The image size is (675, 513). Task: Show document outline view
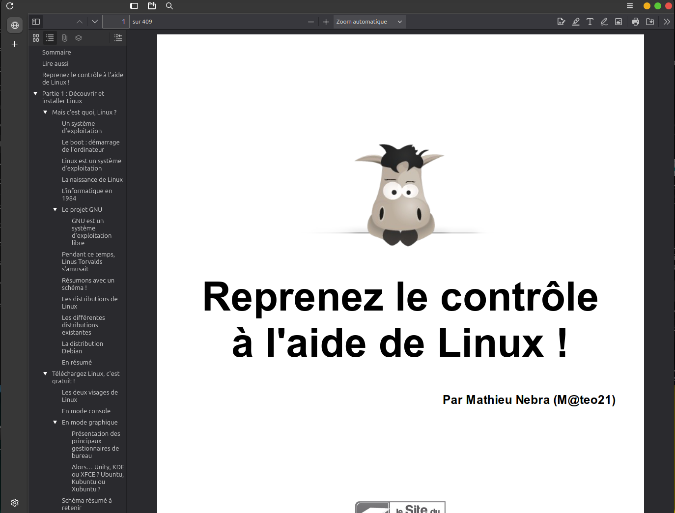(50, 38)
